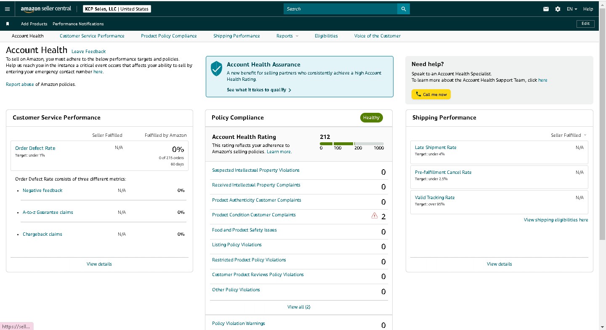Open Customer Product Reviews Policy Violations
Viewport: 606px width, 330px height.
pos(258,275)
